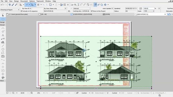The image size is (173, 97).
Task: Select the Label tool (A1) in the toolbox
Action: [3, 39]
